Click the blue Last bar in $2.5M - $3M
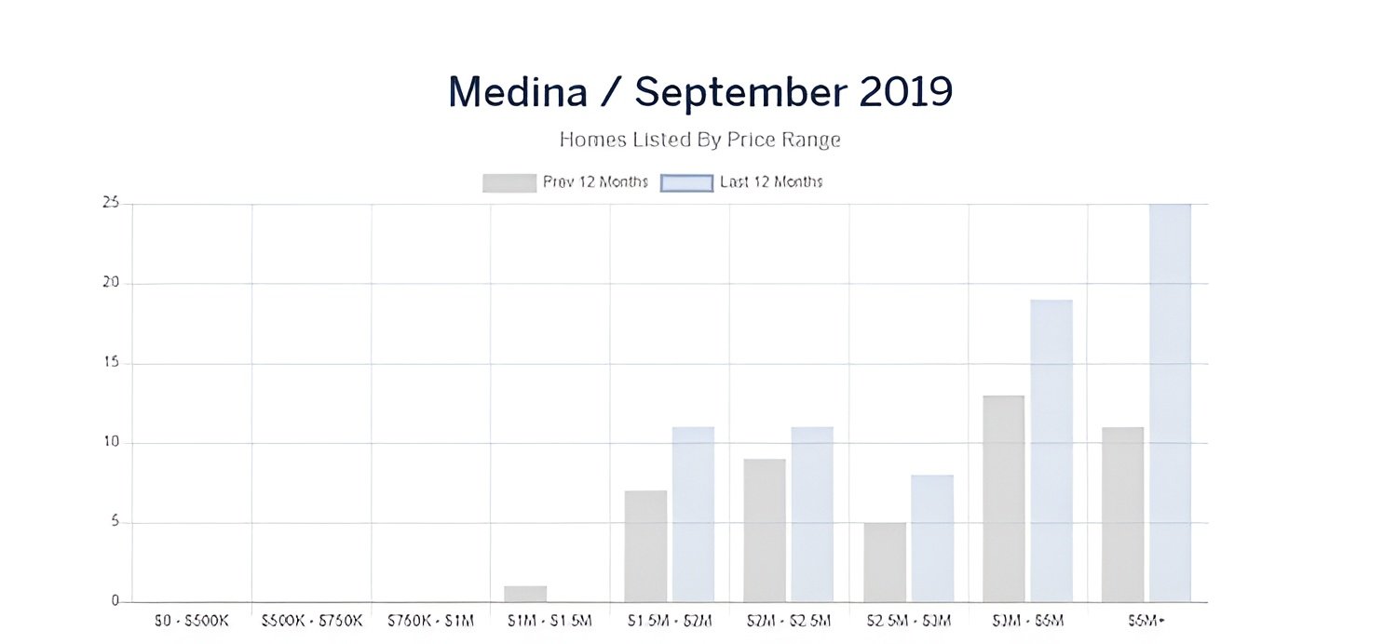The width and height of the screenshot is (1397, 644). (x=932, y=539)
